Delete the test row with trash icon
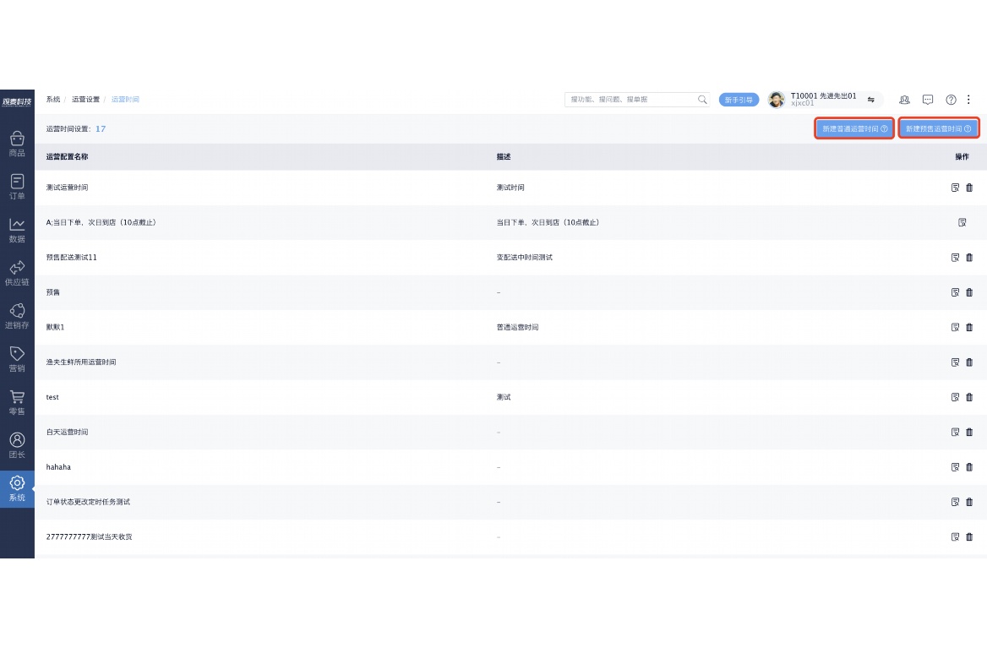This screenshot has height=648, width=987. click(x=969, y=397)
